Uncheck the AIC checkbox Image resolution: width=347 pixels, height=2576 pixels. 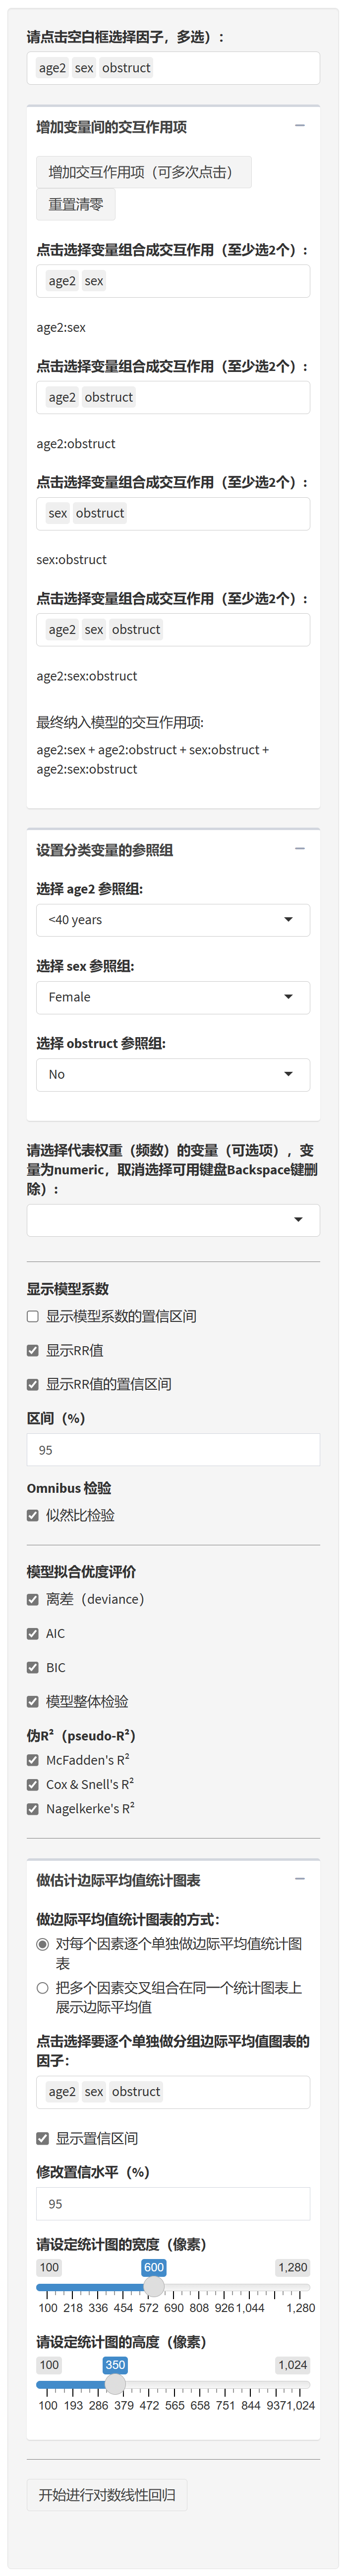33,1634
